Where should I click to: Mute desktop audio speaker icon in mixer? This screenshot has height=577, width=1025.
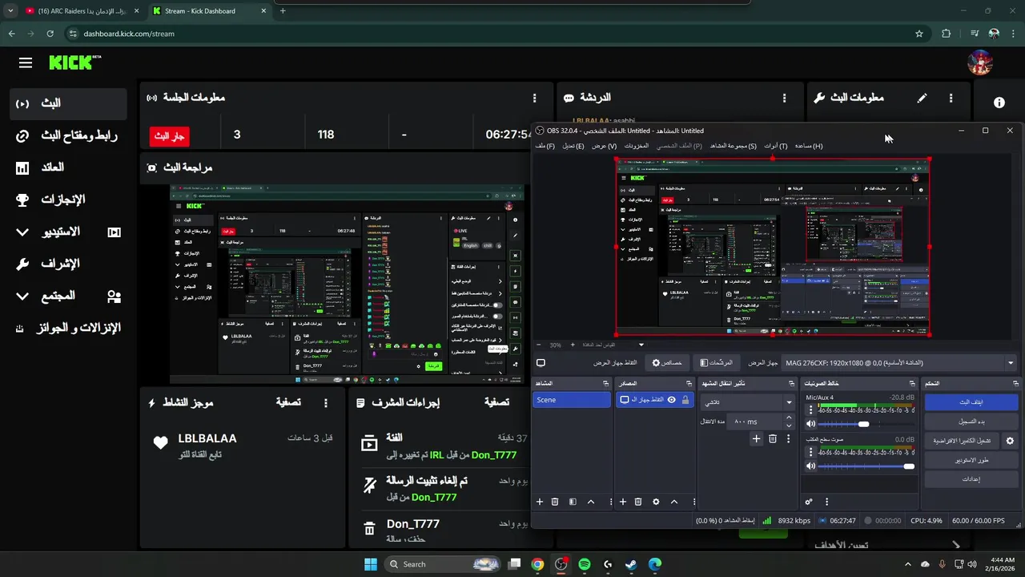point(810,466)
